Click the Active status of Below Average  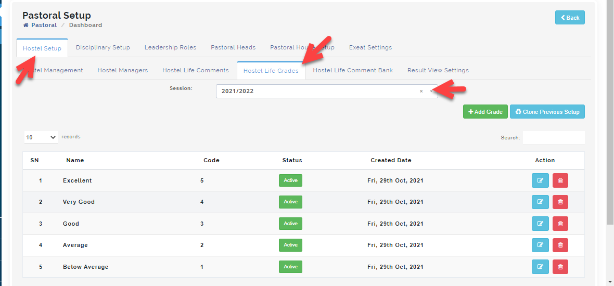[290, 267]
